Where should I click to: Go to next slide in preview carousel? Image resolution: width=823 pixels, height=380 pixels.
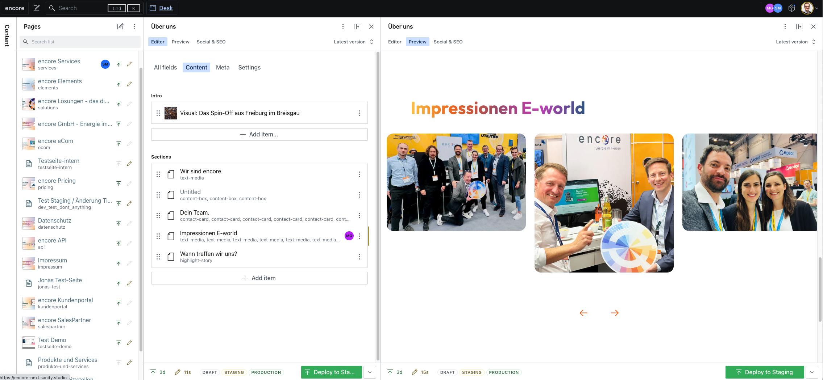pos(615,313)
